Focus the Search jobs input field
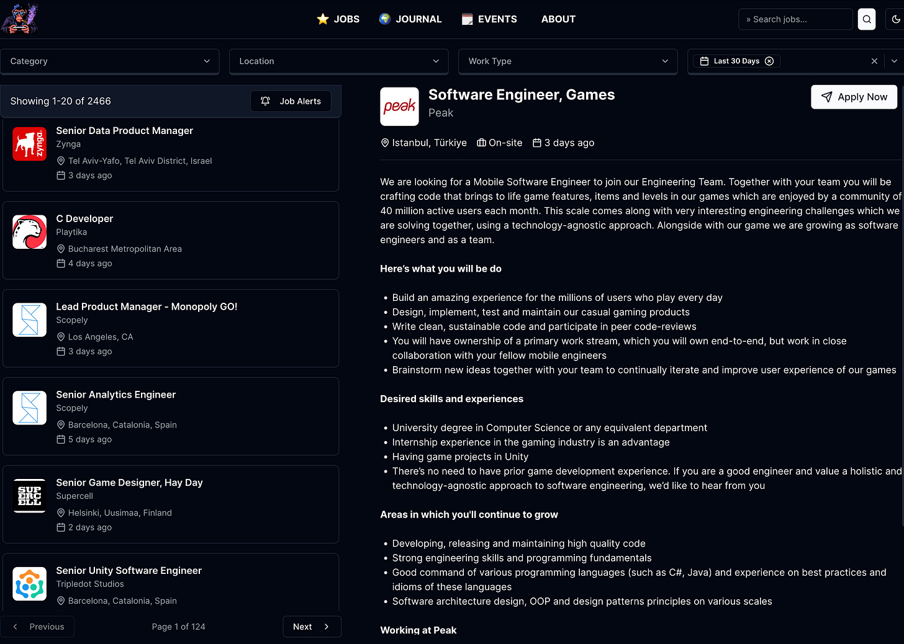Viewport: 904px width, 644px height. click(795, 19)
